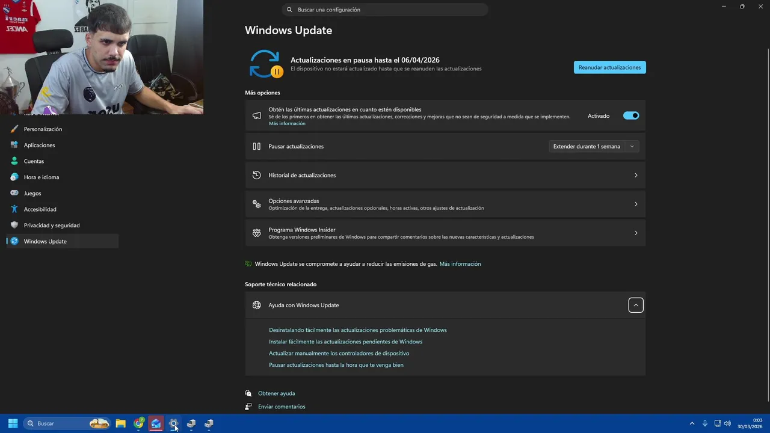Show hidden system tray icons
The image size is (770, 433).
pyautogui.click(x=692, y=423)
